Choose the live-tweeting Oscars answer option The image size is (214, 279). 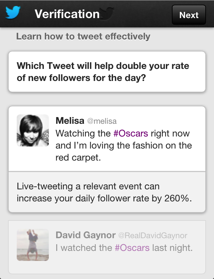107,137
